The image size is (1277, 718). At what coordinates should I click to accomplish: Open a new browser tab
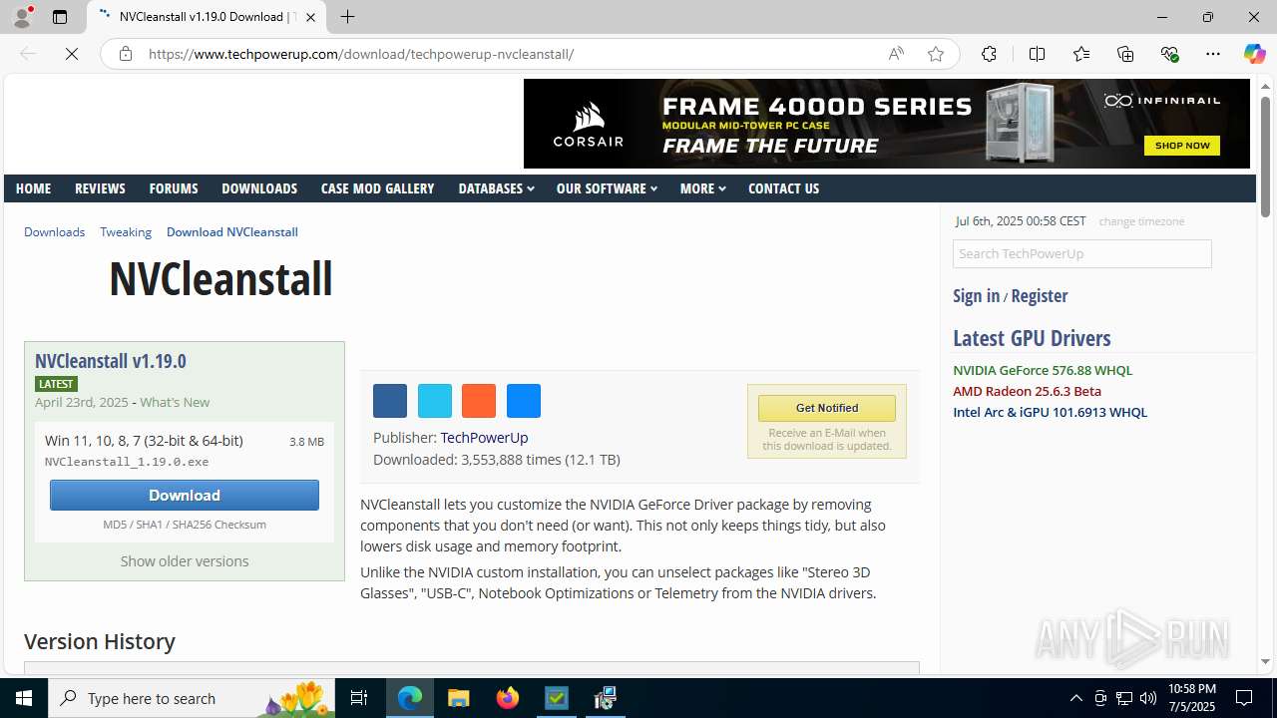tap(347, 17)
